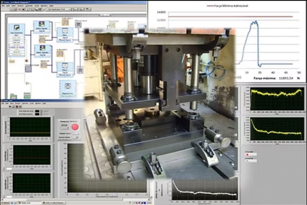The width and height of the screenshot is (307, 205).
Task: Select the upper Filter block
Action: 65,35
